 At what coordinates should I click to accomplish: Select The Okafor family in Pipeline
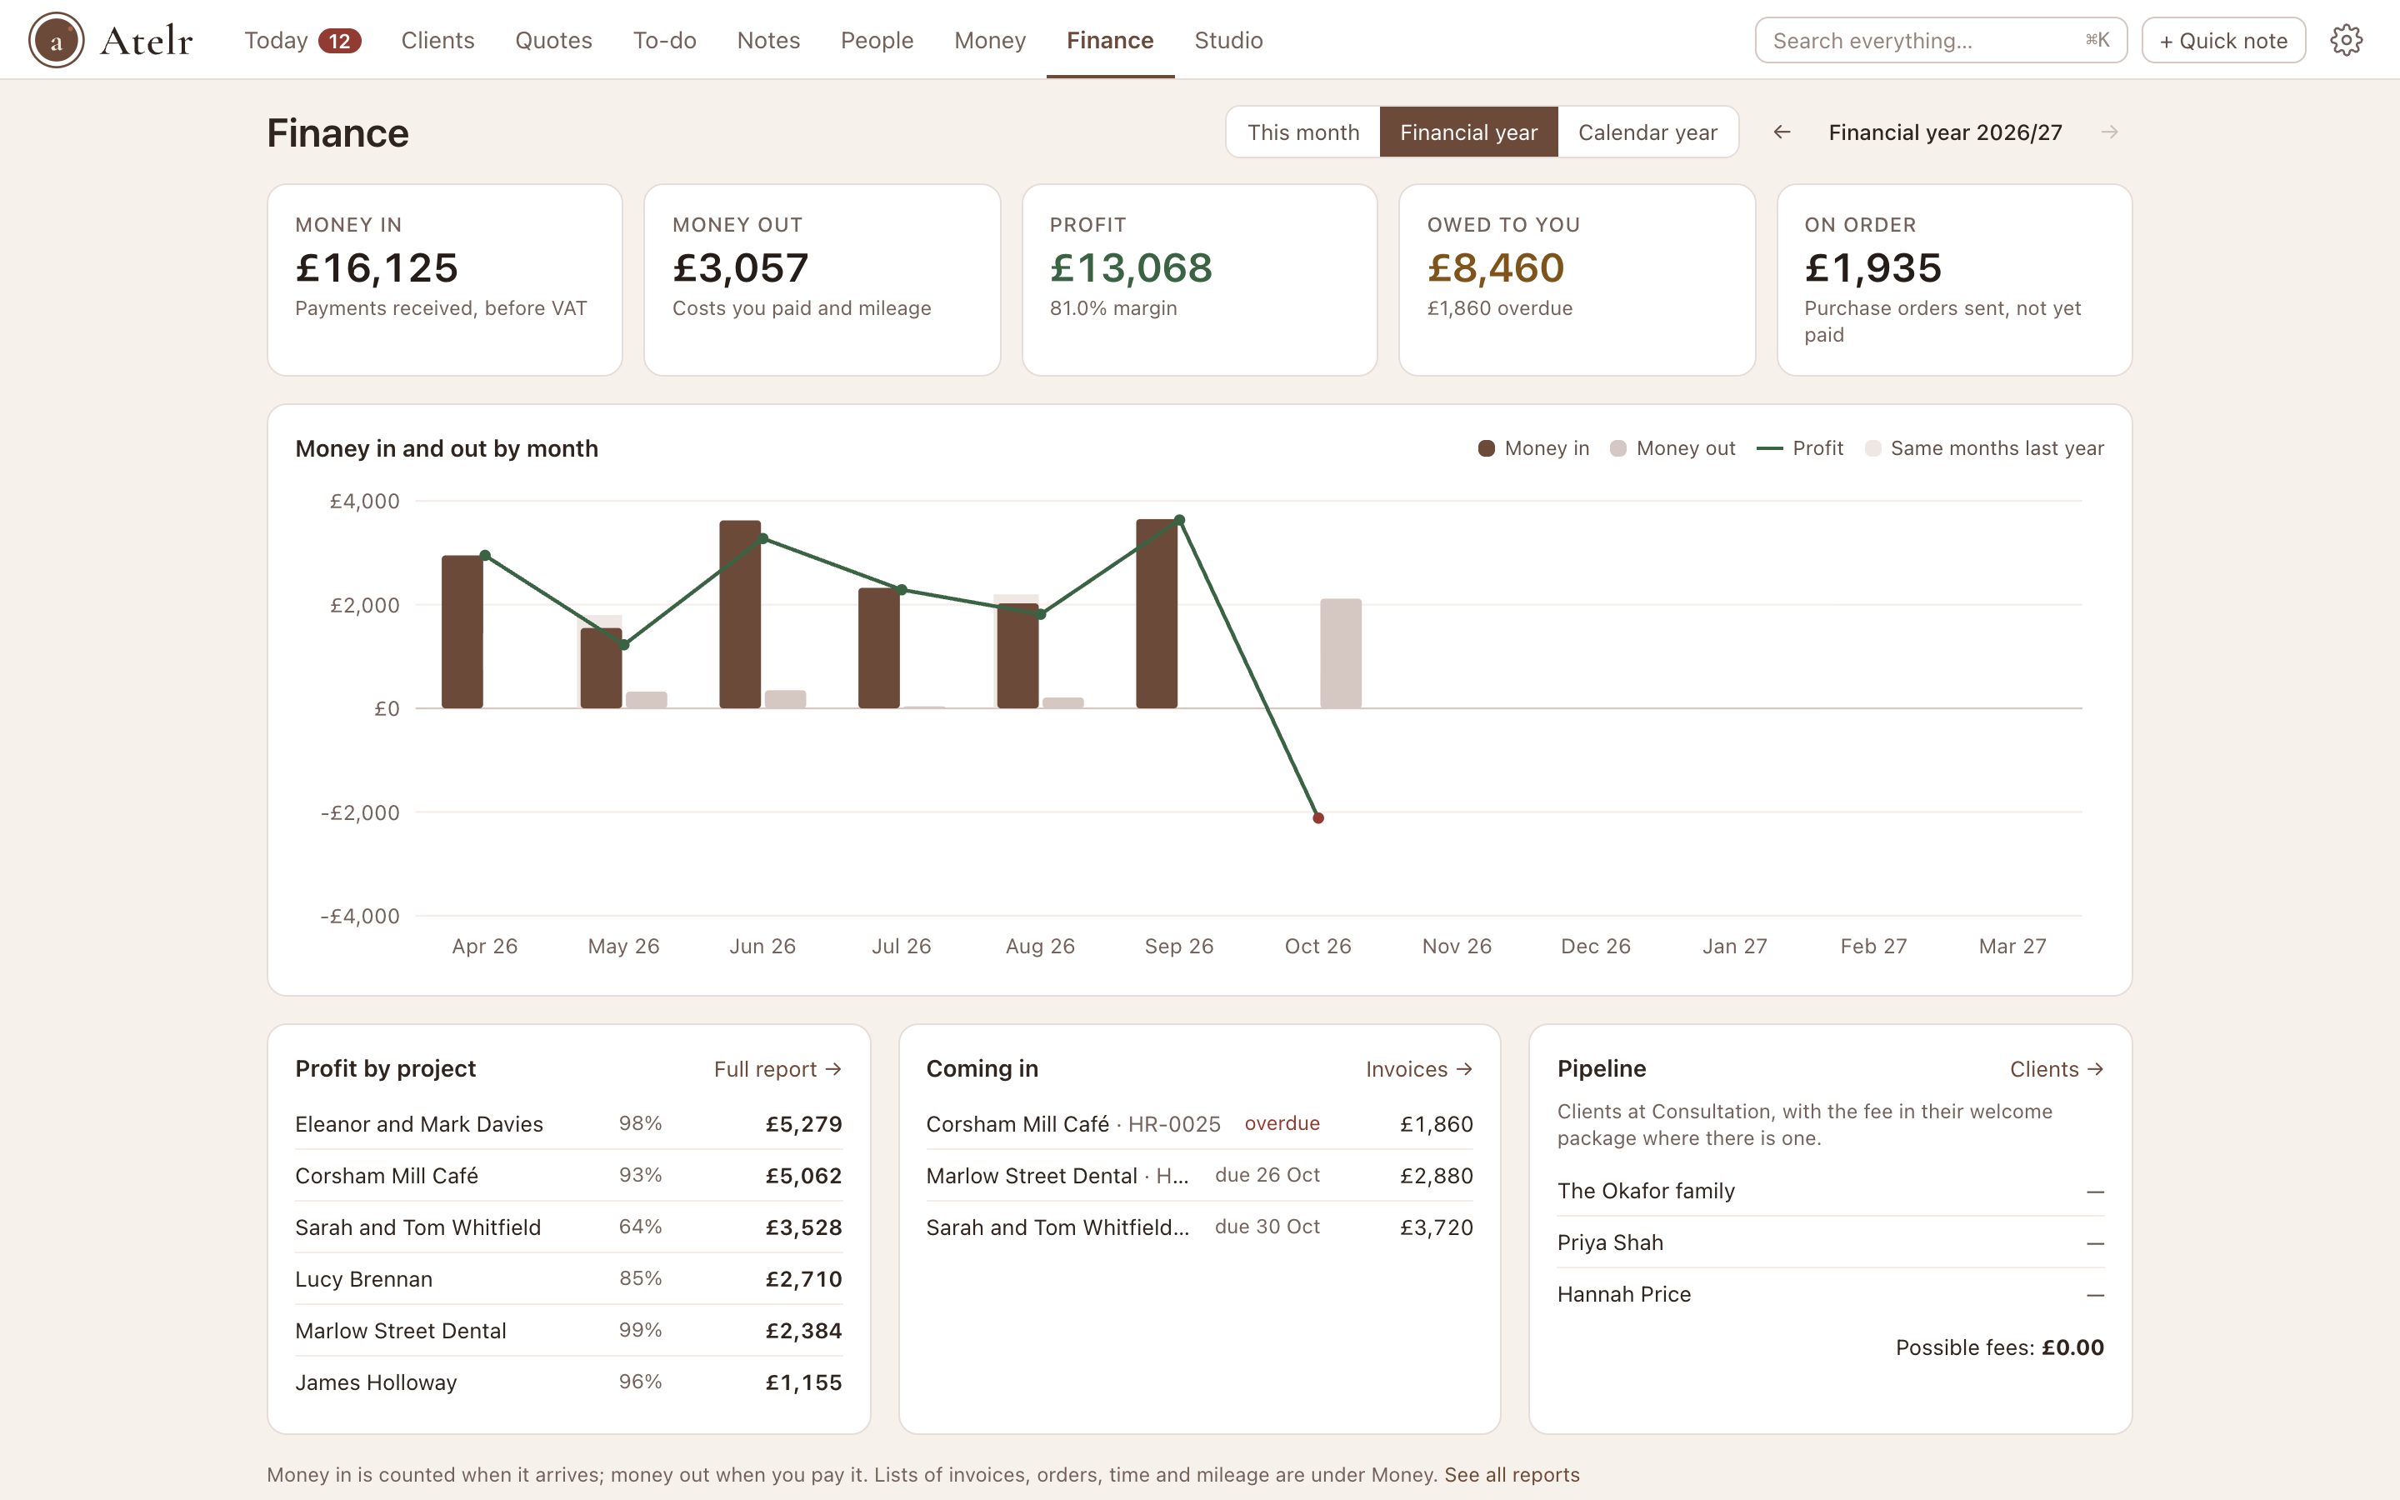pyautogui.click(x=1830, y=1191)
